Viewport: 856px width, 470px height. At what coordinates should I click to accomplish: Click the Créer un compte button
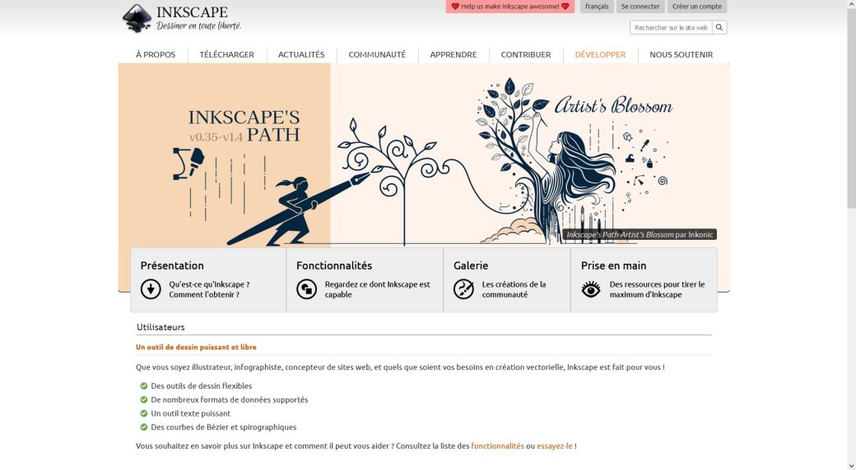697,7
